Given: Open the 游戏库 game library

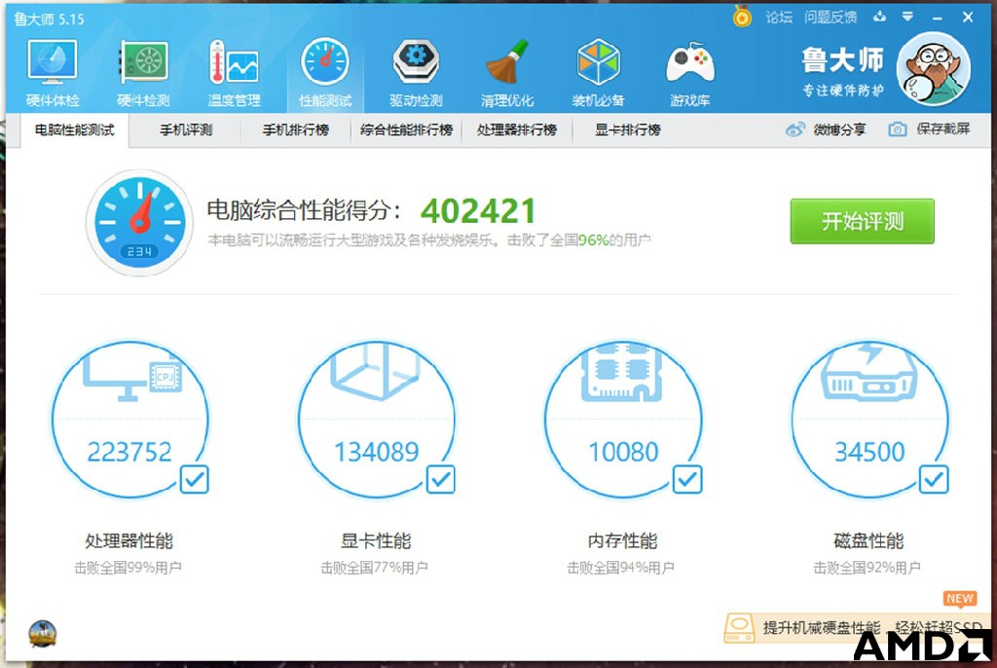Looking at the screenshot, I should [x=689, y=72].
